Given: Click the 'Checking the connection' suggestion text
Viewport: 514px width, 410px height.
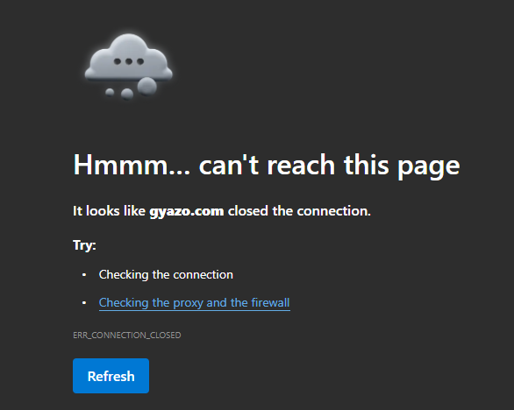Looking at the screenshot, I should click(x=166, y=275).
